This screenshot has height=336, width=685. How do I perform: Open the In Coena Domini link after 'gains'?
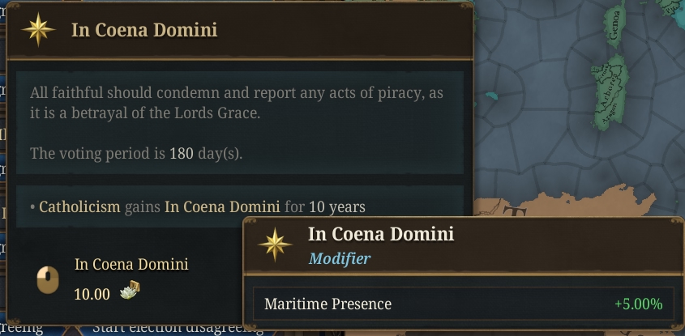click(x=222, y=206)
